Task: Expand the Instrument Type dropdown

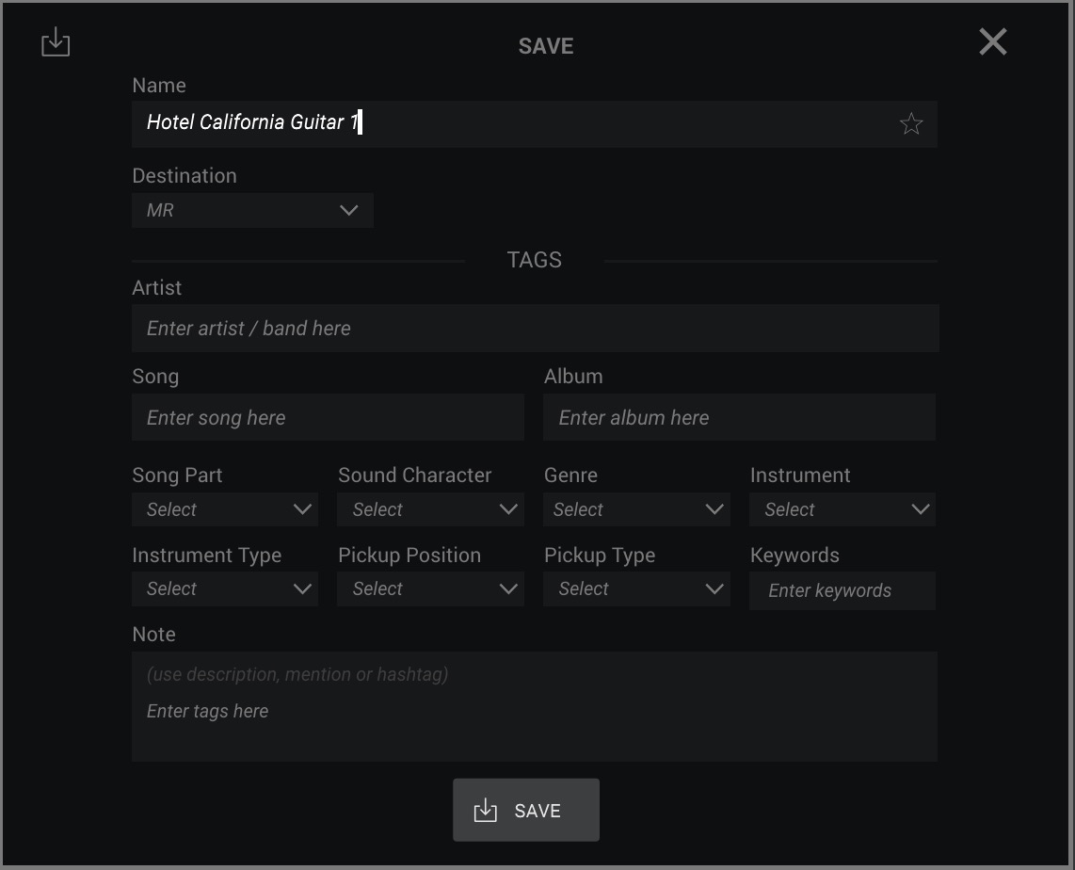Action: click(225, 589)
